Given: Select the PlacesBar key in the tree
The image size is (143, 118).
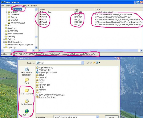Looking at the screenshot, I should pos(17,9).
